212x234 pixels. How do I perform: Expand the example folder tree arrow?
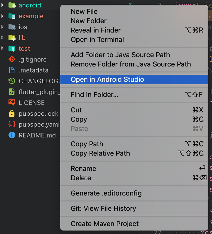2,16
